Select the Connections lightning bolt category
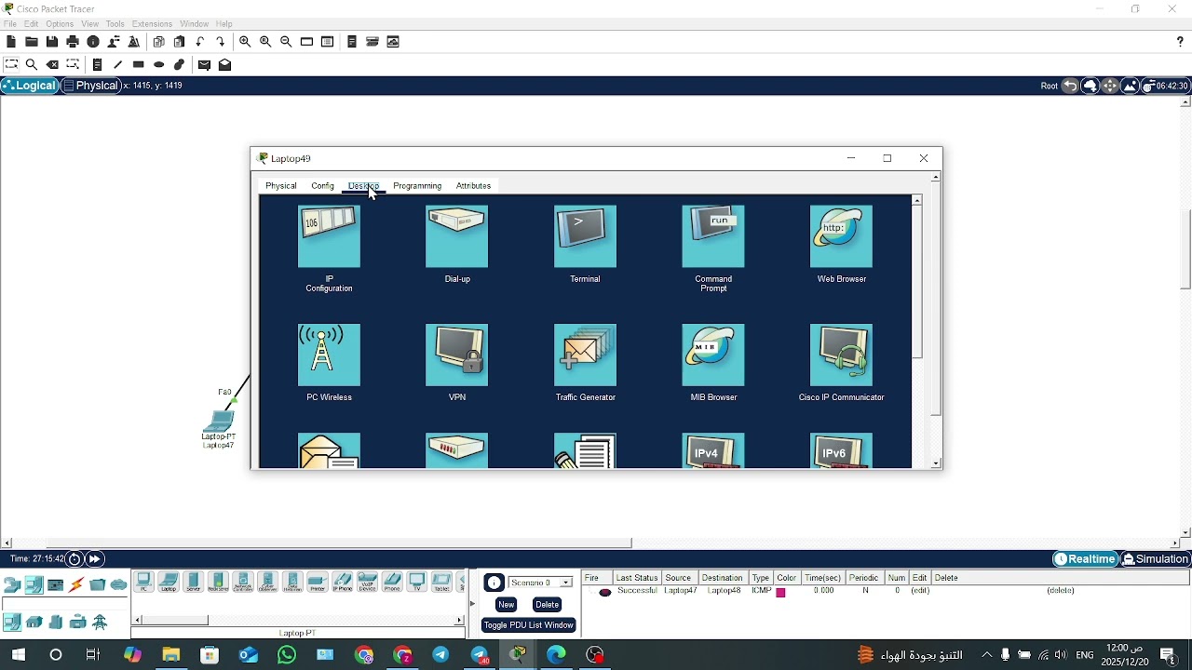1192x670 pixels. point(76,585)
